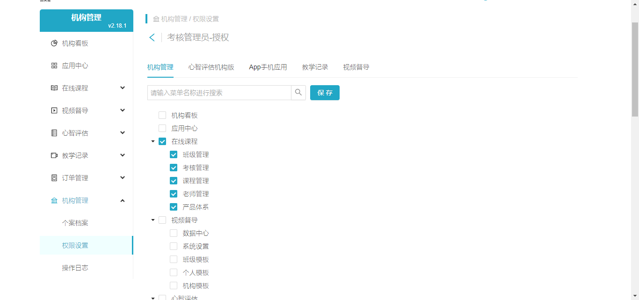
Task: Switch to the App手机应用 tab
Action: point(268,67)
